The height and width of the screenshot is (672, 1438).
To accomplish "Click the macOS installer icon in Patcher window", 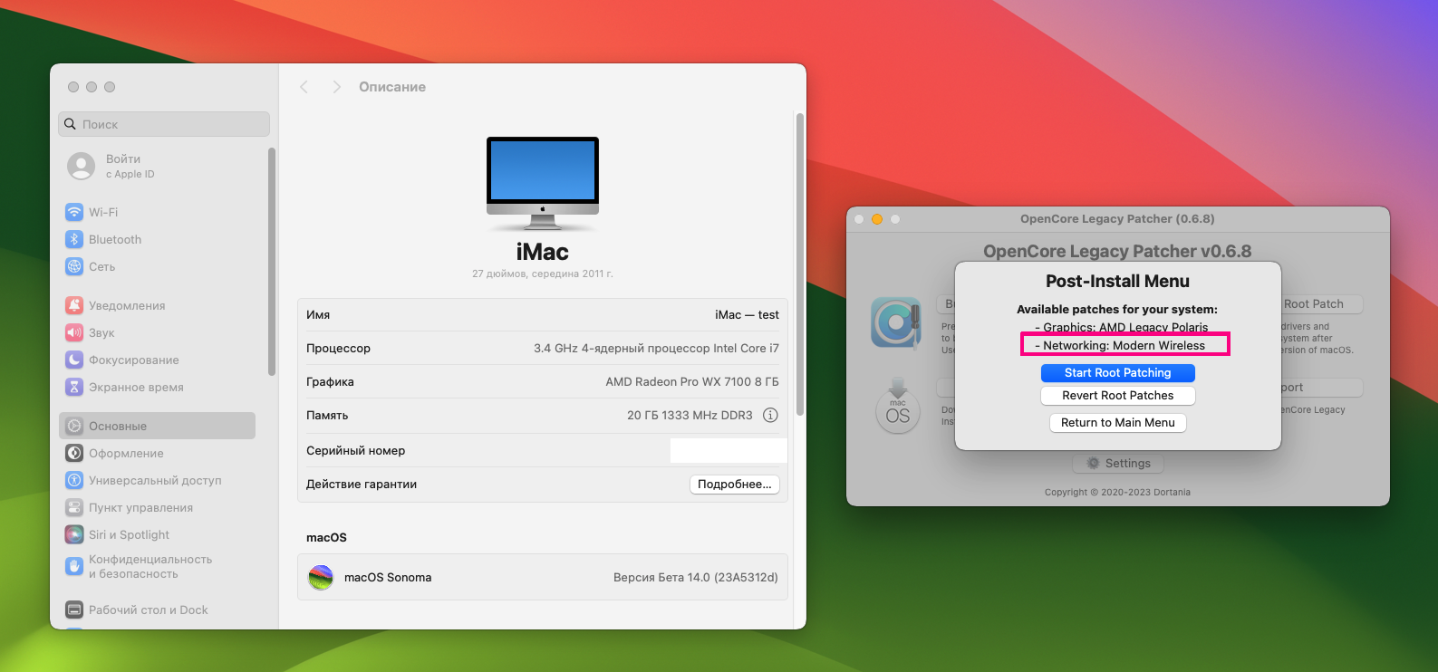I will pyautogui.click(x=898, y=406).
